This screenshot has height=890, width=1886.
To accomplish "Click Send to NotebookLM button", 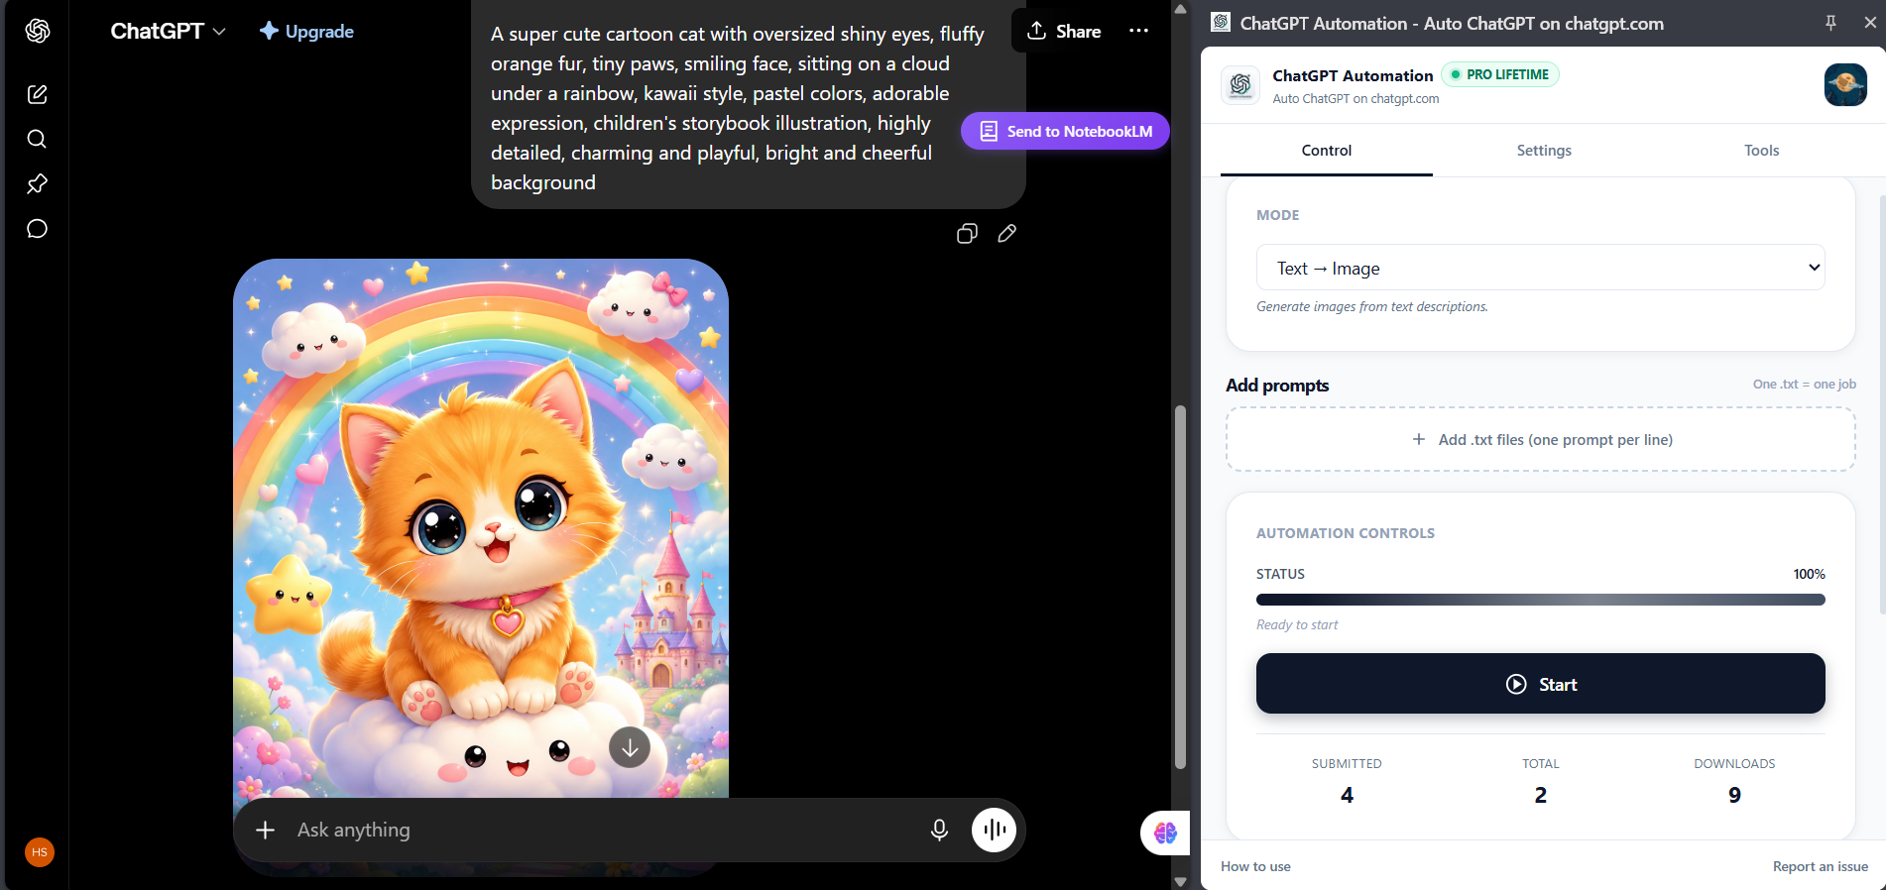I will (1065, 131).
